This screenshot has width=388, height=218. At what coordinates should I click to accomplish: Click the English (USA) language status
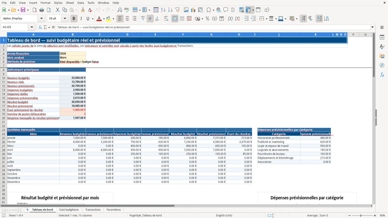tap(224, 215)
